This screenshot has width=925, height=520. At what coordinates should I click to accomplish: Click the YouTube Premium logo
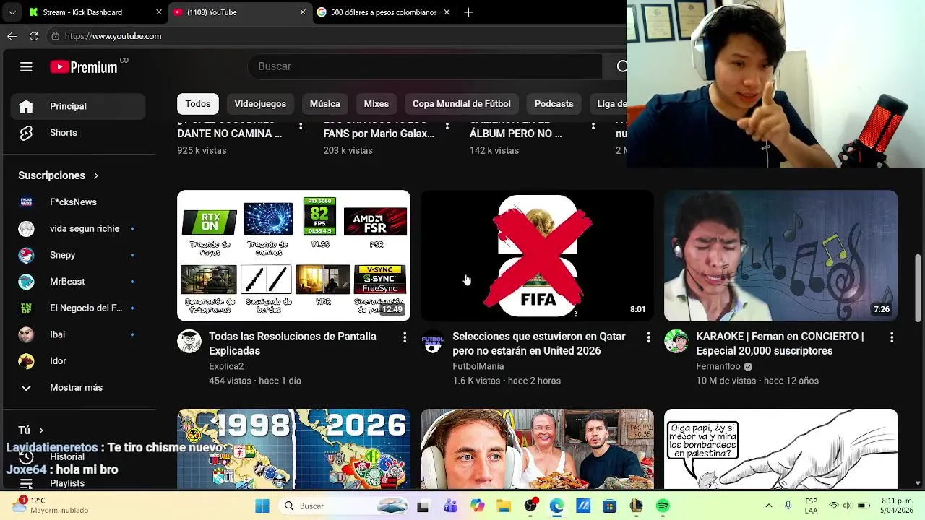point(83,67)
